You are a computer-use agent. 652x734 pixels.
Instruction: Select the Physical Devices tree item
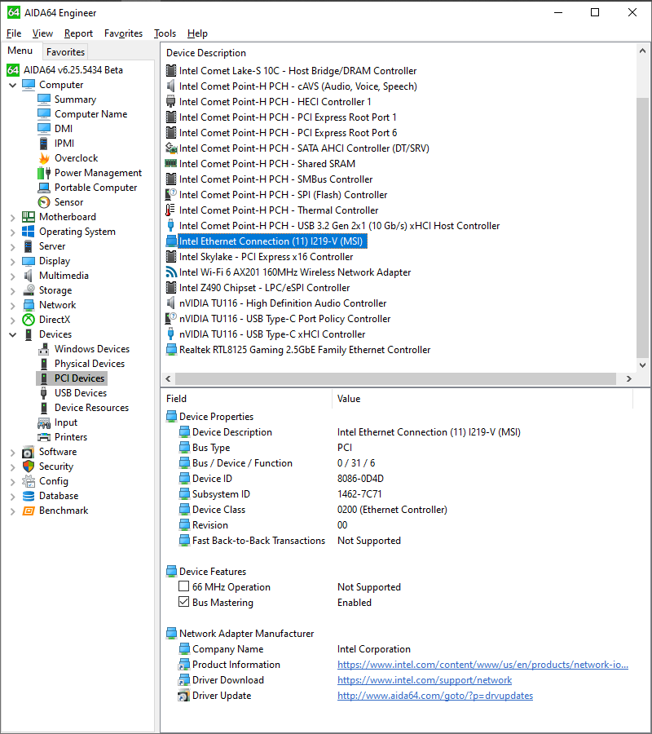point(90,364)
